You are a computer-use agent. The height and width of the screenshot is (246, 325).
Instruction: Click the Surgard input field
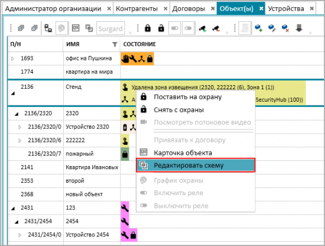coord(110,28)
